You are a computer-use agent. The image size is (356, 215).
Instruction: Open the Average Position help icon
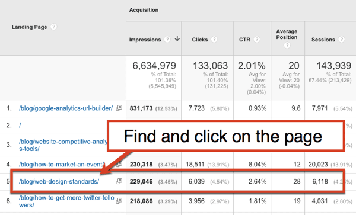click(x=287, y=46)
